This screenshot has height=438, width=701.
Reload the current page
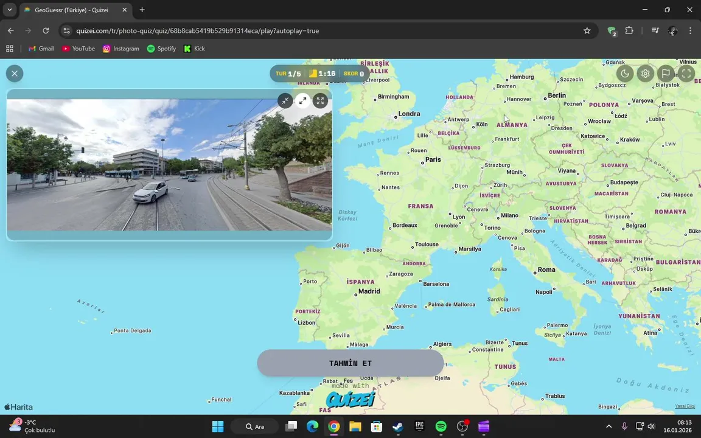click(x=46, y=30)
